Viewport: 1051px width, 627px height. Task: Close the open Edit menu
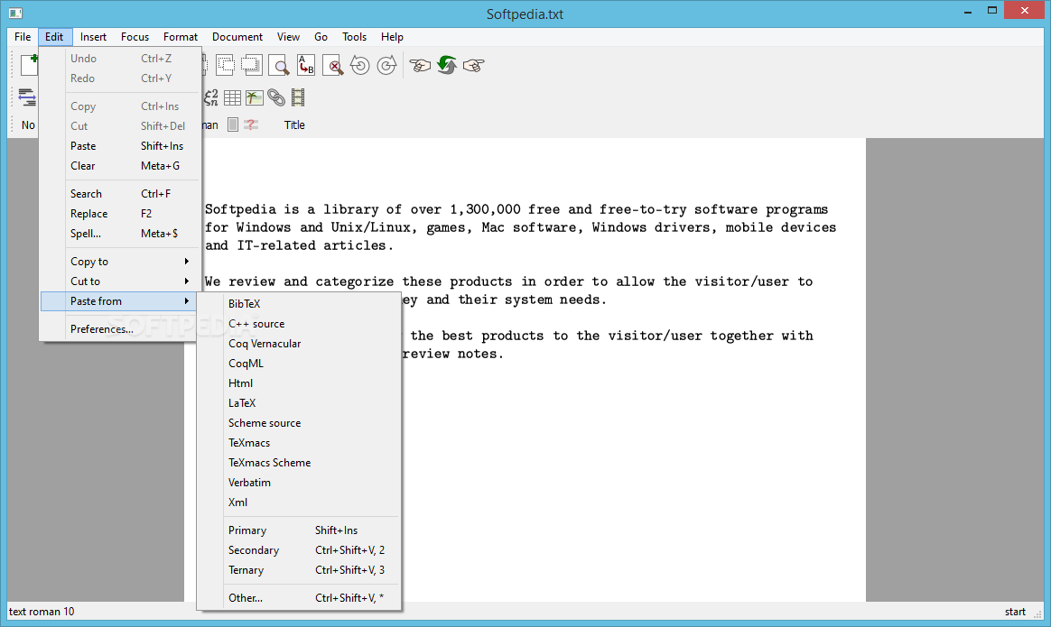click(x=55, y=37)
